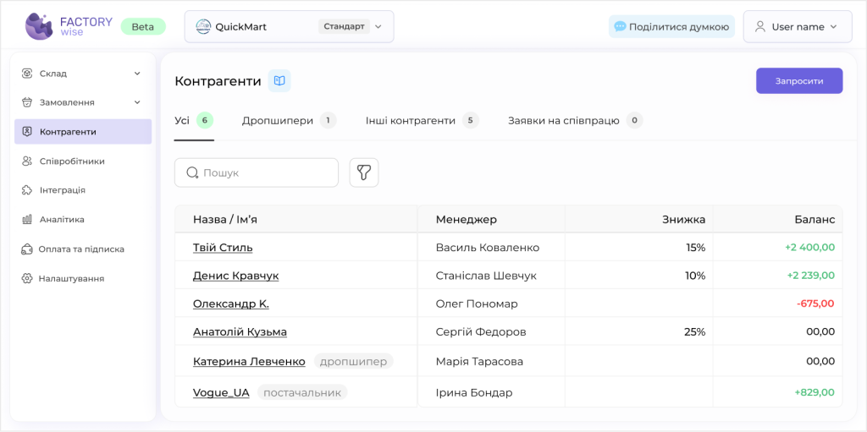Open Аналітика in sidebar
The image size is (867, 432).
tap(62, 219)
